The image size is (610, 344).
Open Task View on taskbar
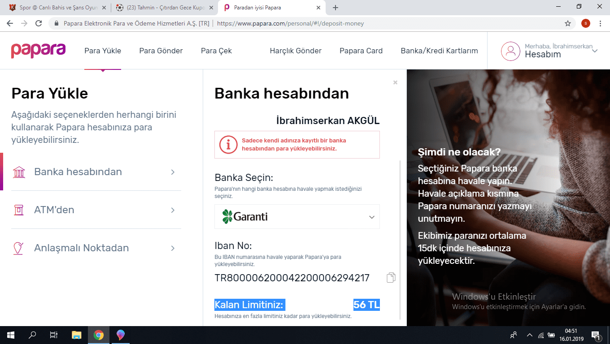[54, 335]
